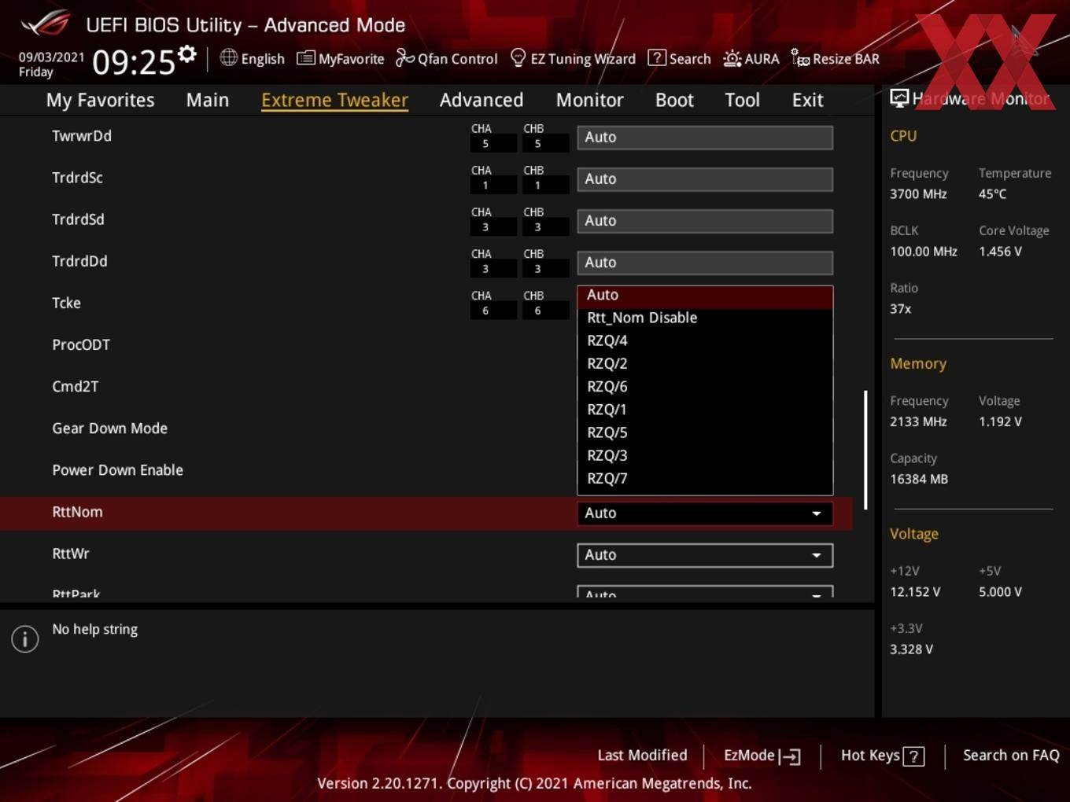1070x802 pixels.
Task: Click the Resize BAR icon
Action: 800,57
